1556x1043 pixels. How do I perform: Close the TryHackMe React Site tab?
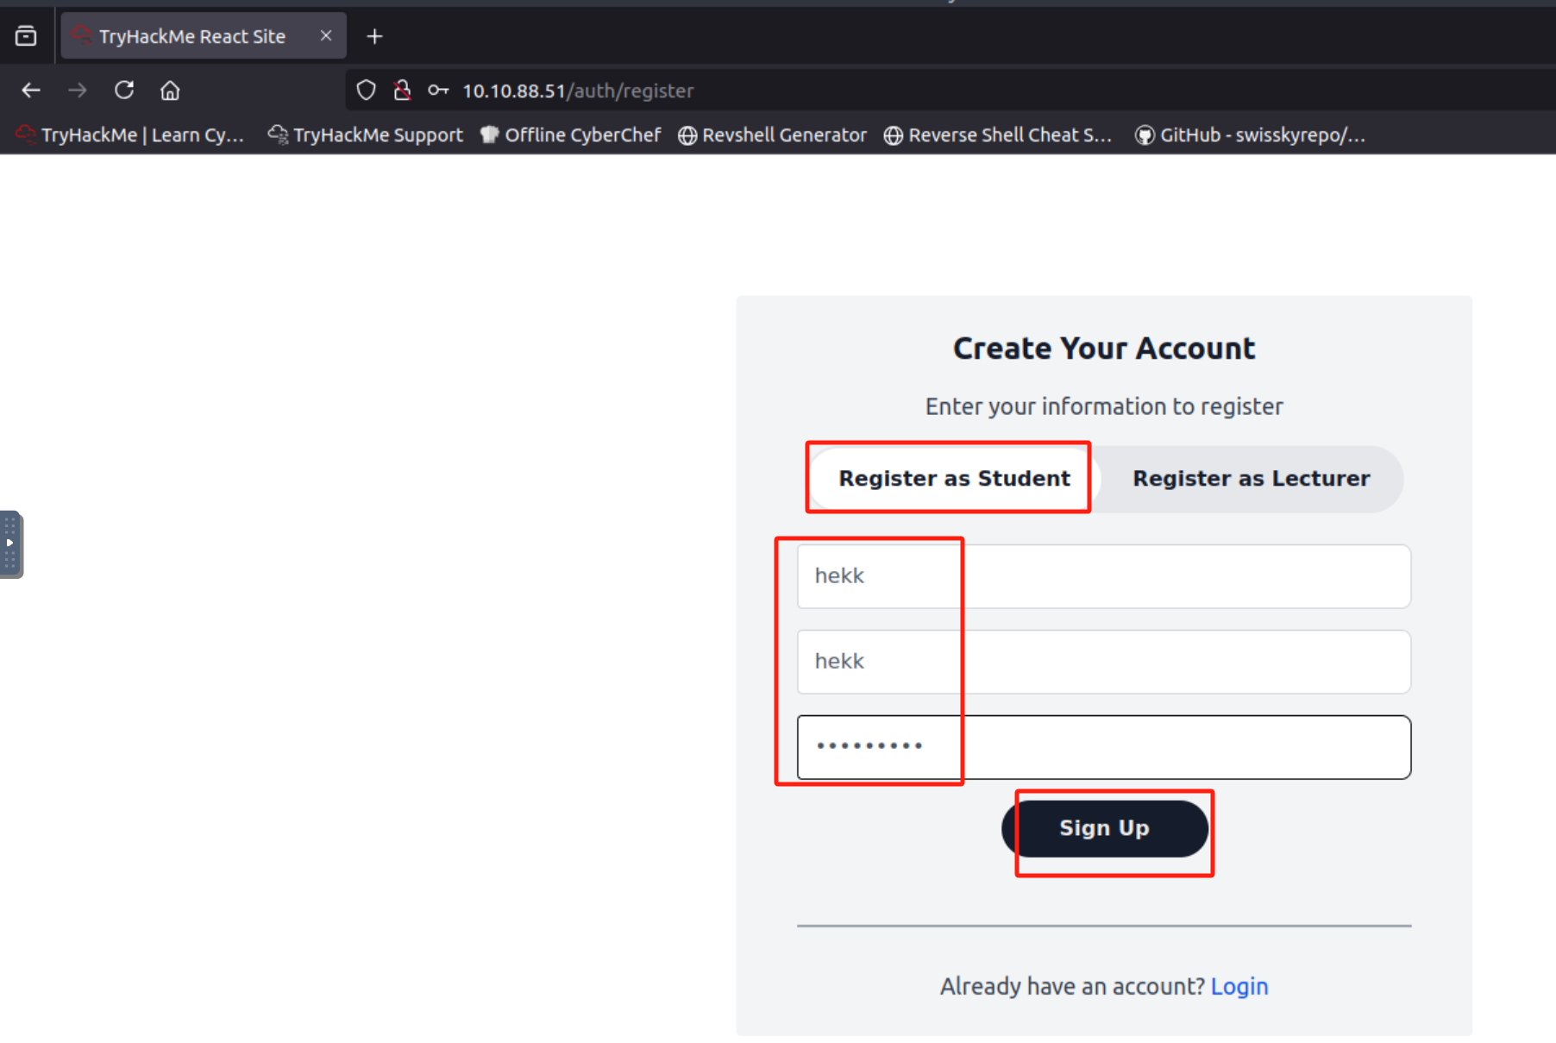326,36
